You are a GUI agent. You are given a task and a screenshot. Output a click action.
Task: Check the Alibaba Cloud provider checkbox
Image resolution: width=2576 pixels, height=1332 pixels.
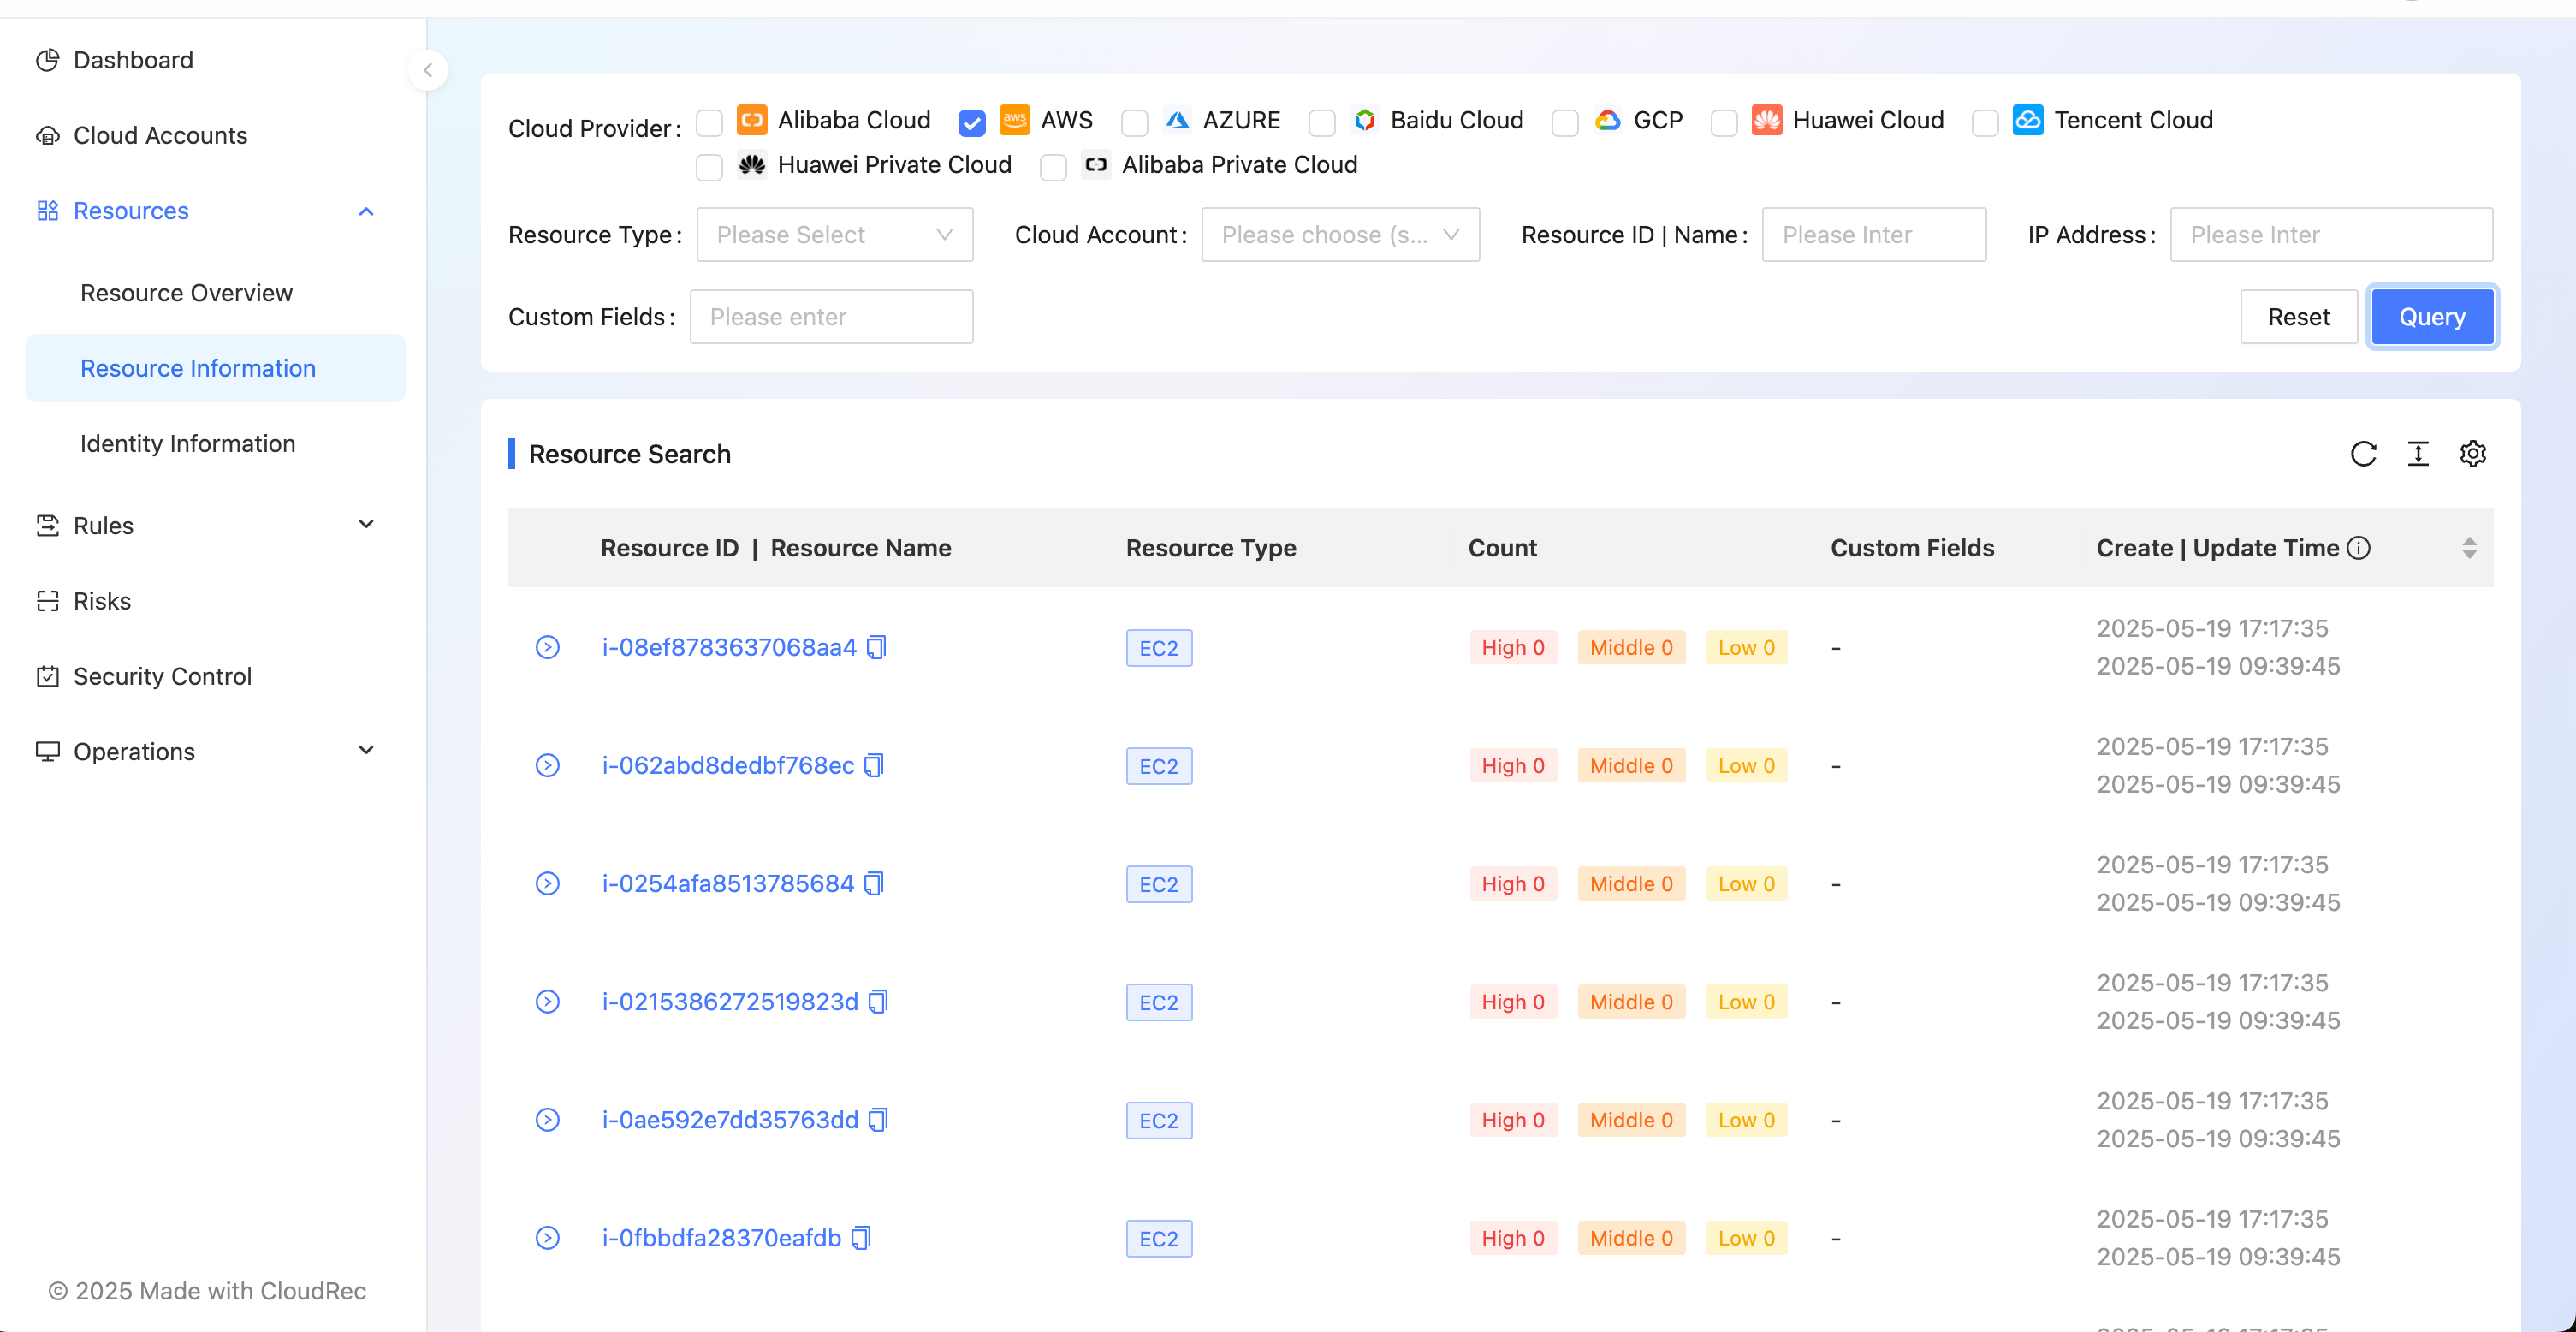[709, 123]
